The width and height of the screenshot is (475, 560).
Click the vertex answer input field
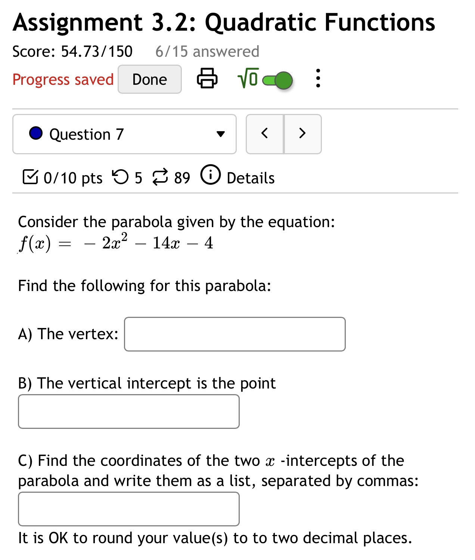click(x=235, y=334)
